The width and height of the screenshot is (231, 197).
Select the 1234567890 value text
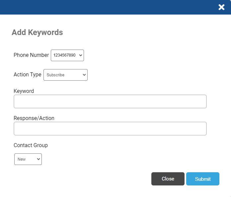pos(64,55)
